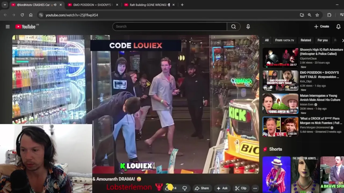
Task: Open the guitar player Short thumbnail
Action: [277, 175]
